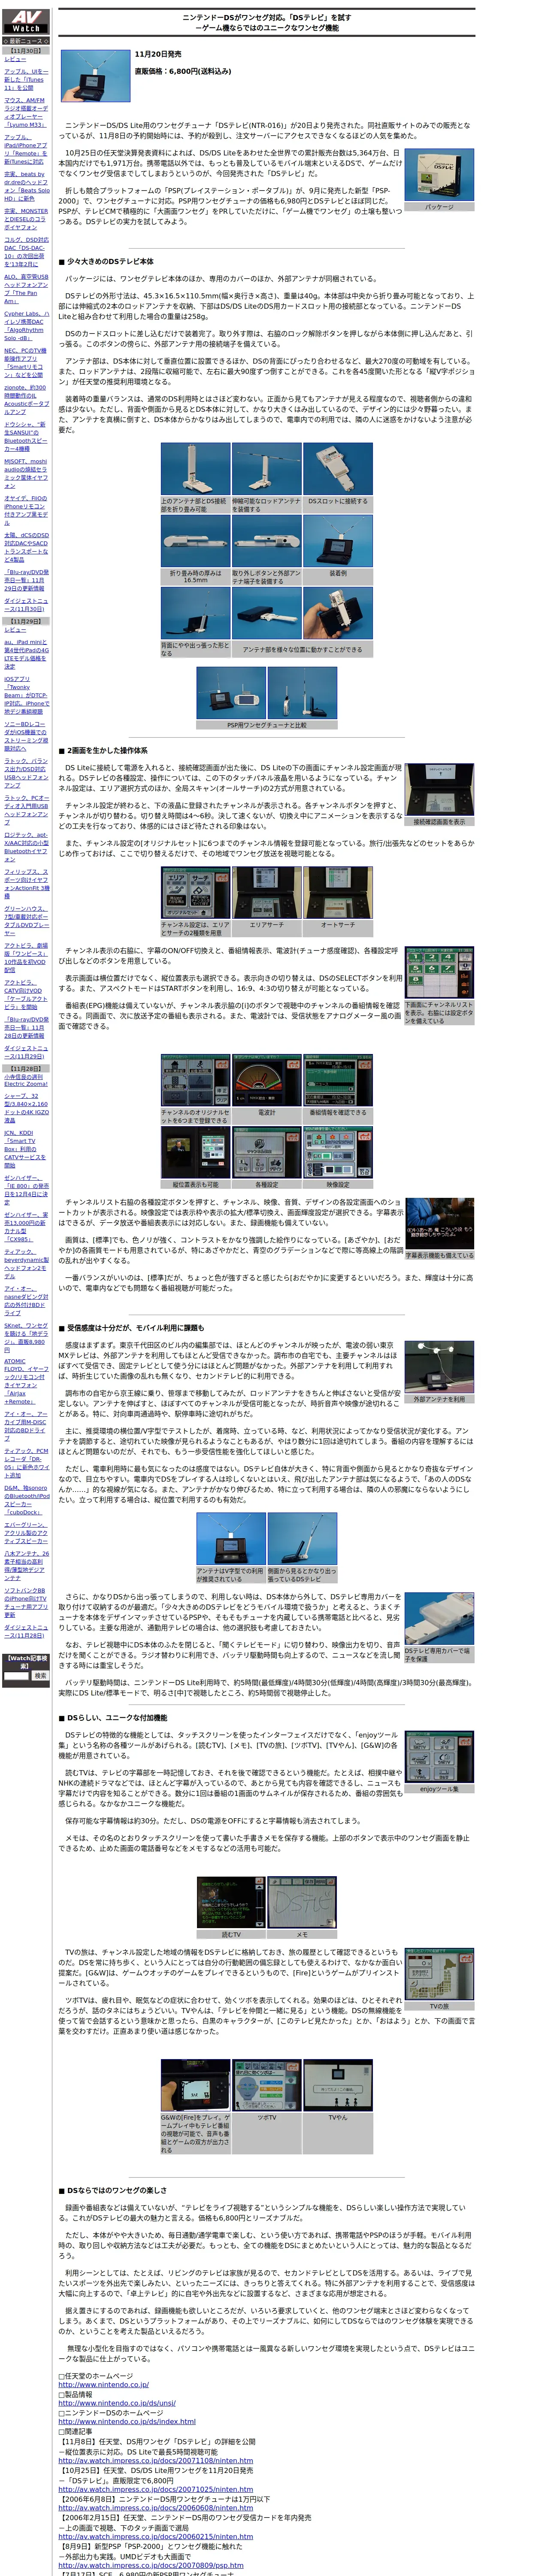Open the Apple Remote app update link
Image resolution: width=551 pixels, height=2576 pixels.
26,149
